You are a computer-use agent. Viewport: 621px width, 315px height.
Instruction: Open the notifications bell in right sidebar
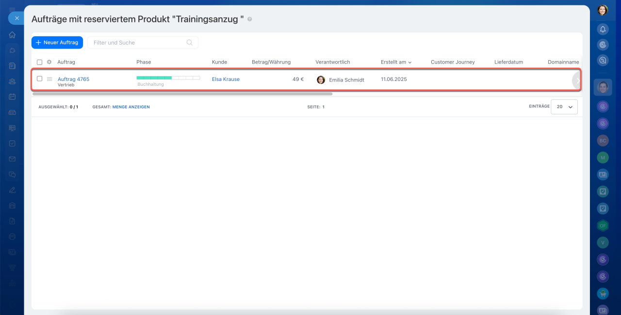[x=603, y=29]
